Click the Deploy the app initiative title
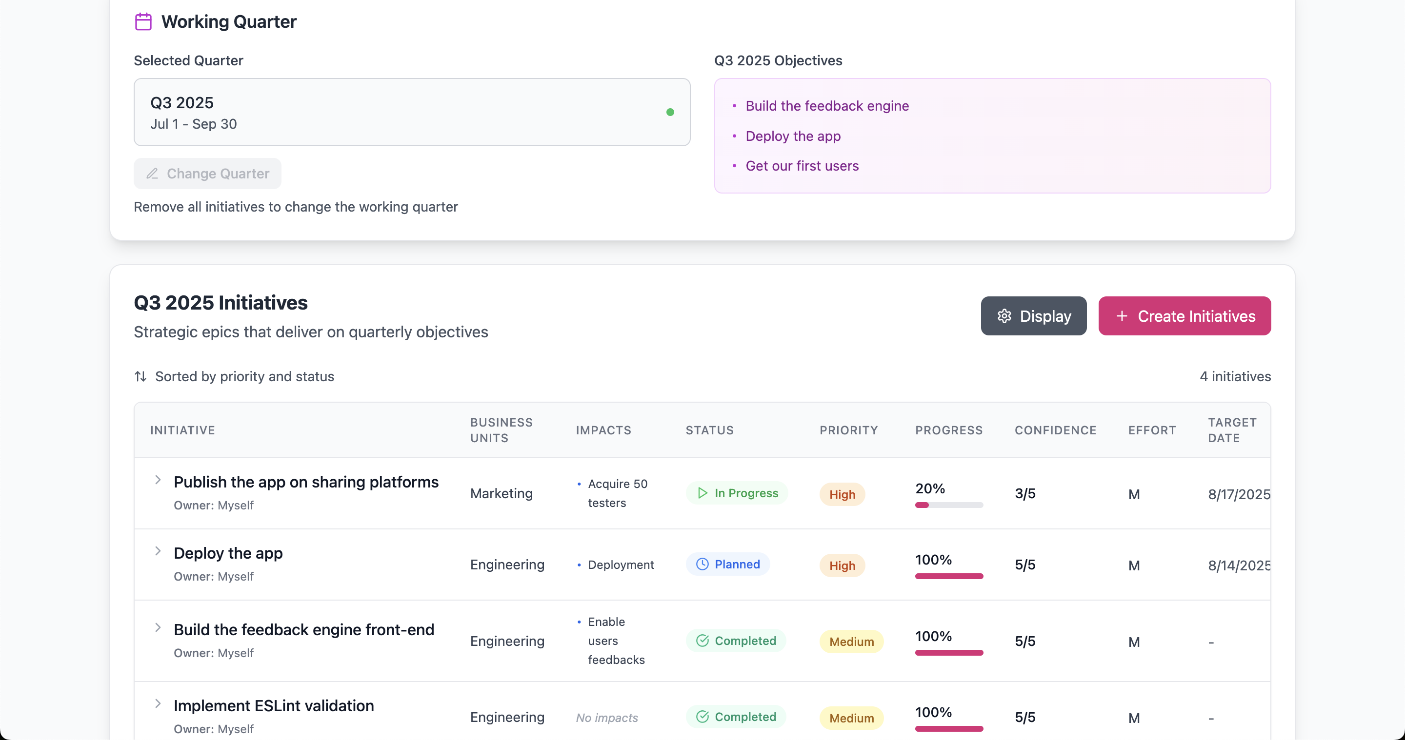 click(x=228, y=553)
